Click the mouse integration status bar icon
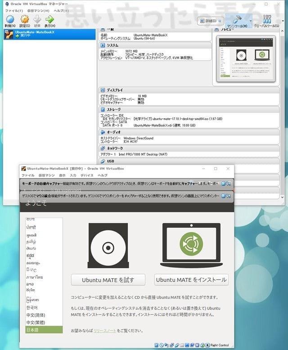Viewport: 288px width, 350px height. coord(202,345)
